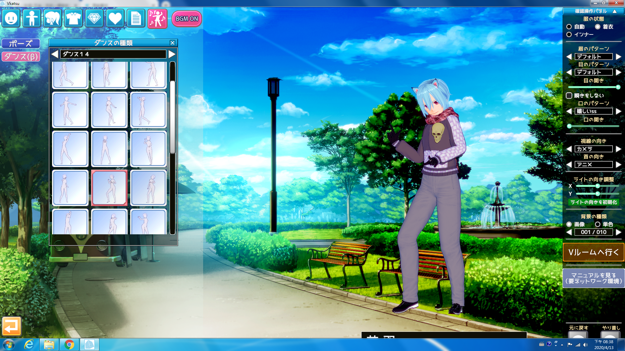Open the clothing shirt icon
Viewport: 625px width, 351px height.
pos(74,18)
